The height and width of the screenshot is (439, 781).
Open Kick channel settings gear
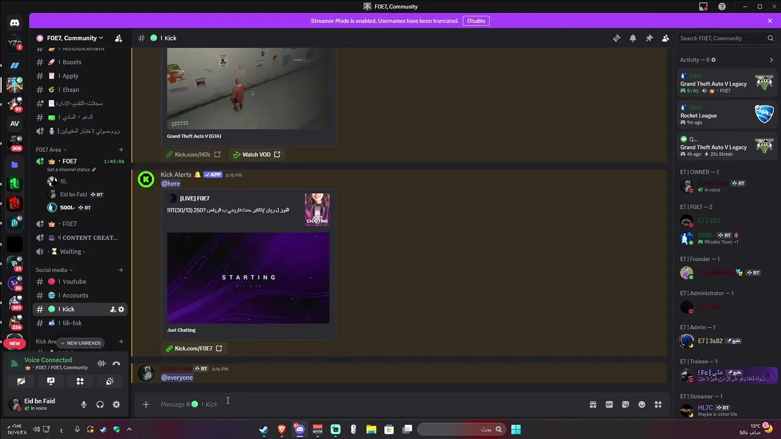coord(121,309)
